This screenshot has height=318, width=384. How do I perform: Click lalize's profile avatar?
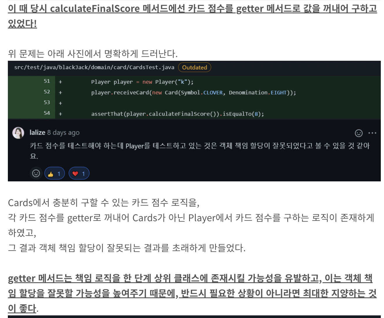coord(18,133)
